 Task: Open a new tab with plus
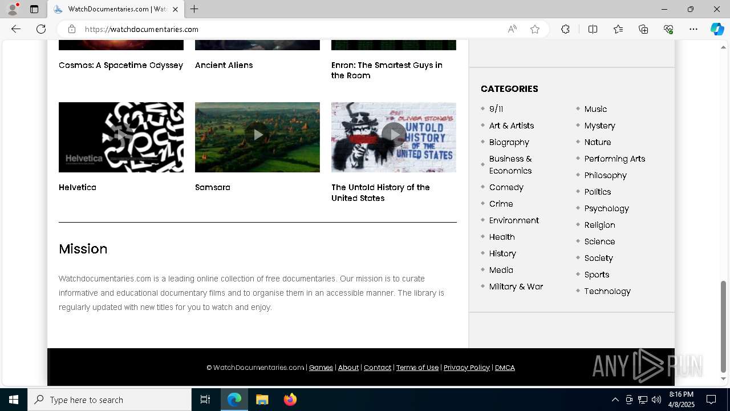click(194, 9)
